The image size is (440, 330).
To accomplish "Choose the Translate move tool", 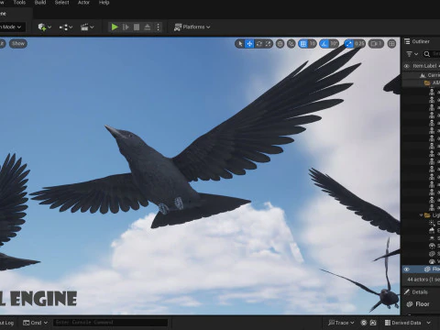I will click(249, 44).
